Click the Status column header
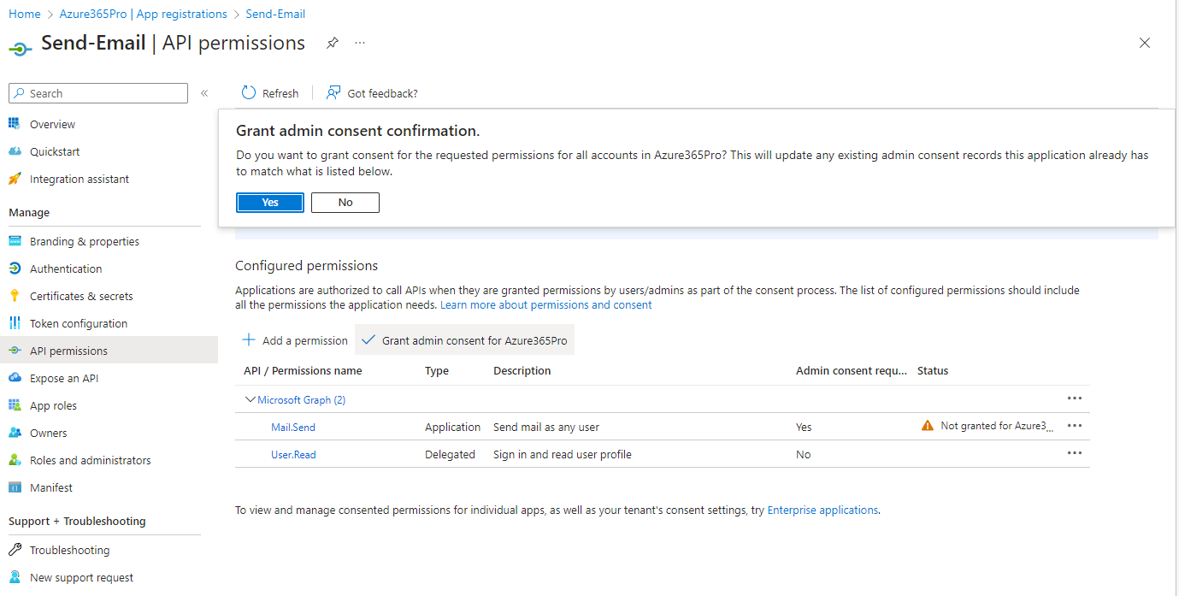Screen dimensions: 1179x596 [x=933, y=370]
